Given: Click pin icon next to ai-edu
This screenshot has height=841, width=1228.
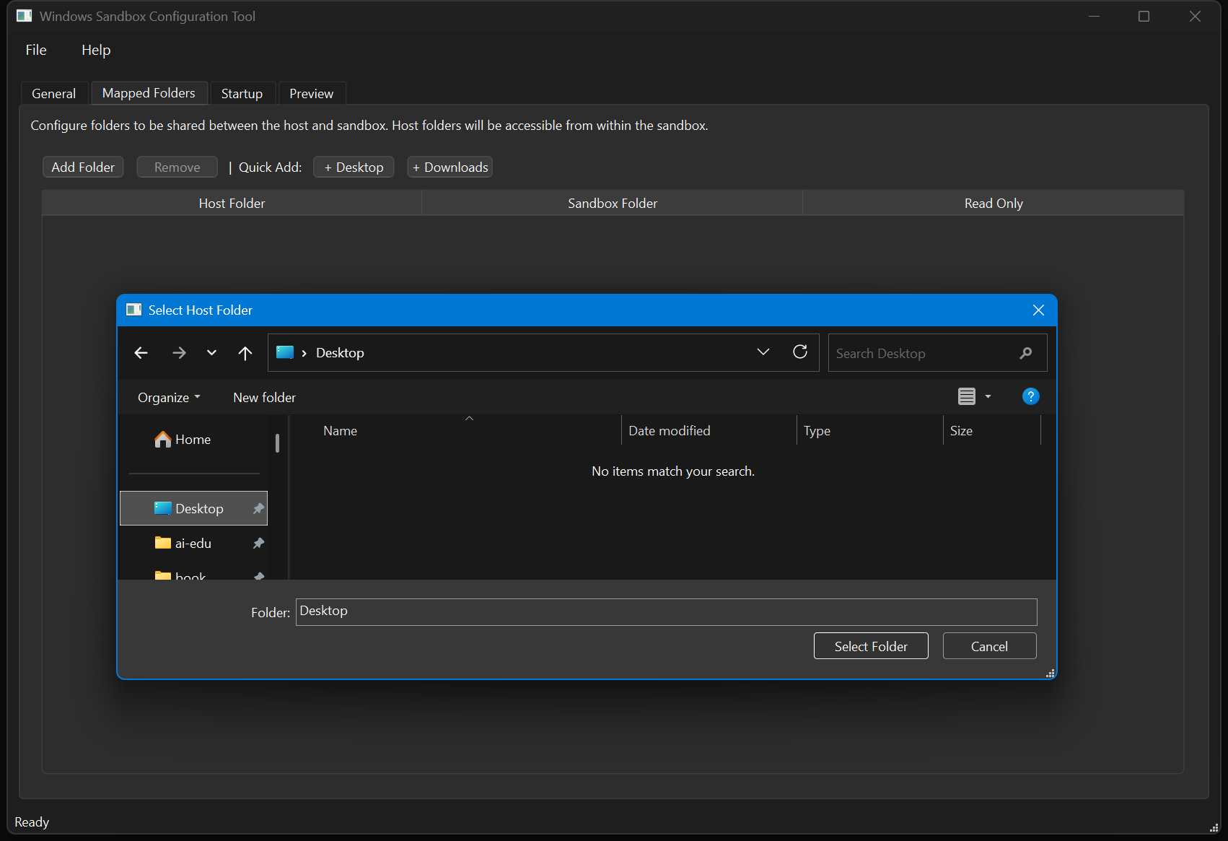Looking at the screenshot, I should tap(258, 543).
